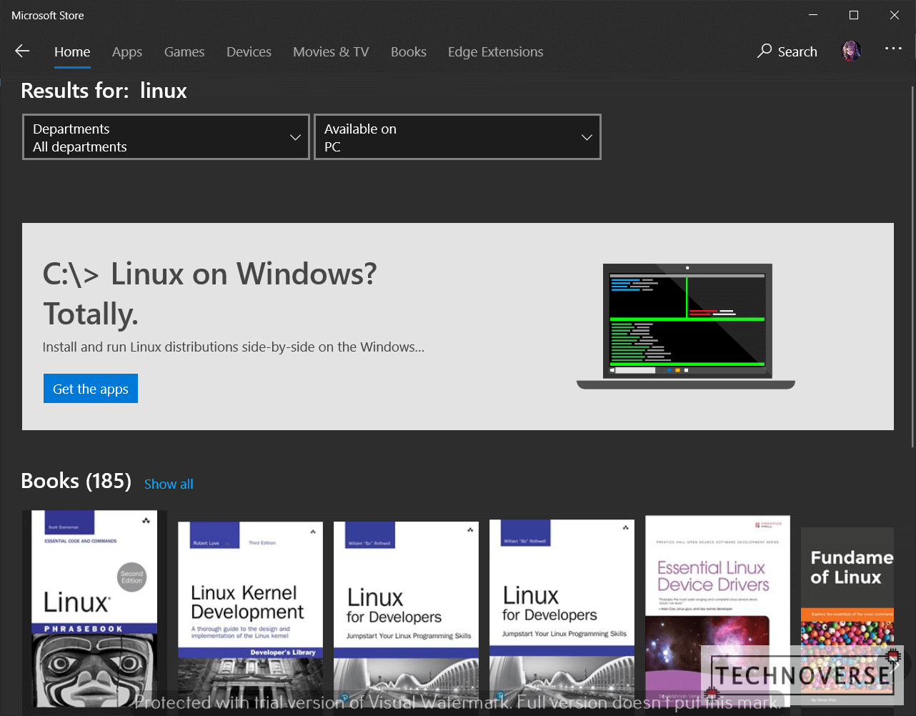Click the Show all books link
The height and width of the screenshot is (716, 916).
click(169, 484)
